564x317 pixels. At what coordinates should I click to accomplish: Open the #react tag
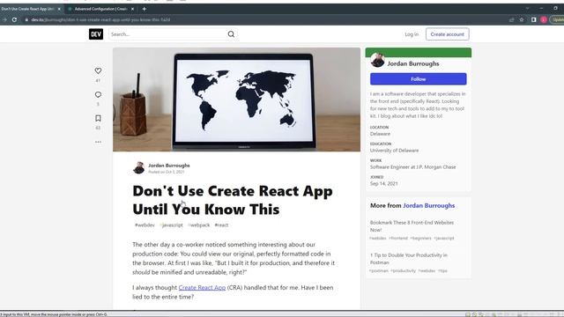(221, 225)
